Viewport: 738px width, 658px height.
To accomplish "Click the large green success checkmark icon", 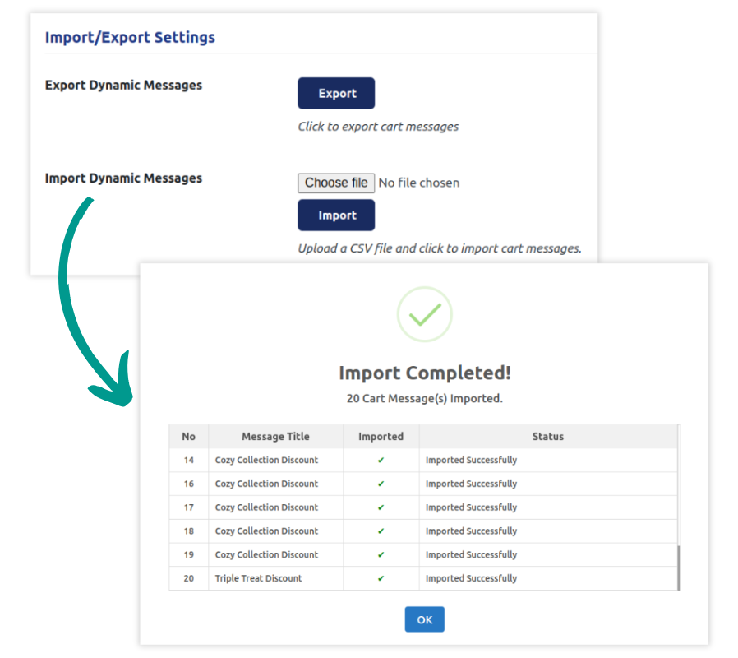I will pyautogui.click(x=424, y=314).
